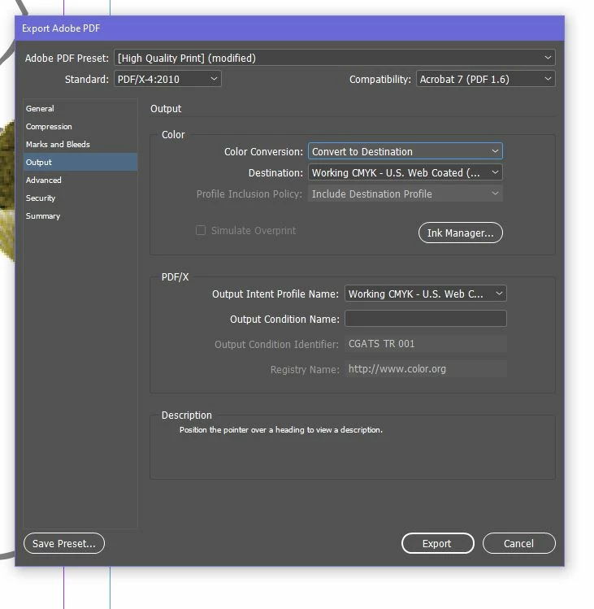Click the Output Condition Identifier field
This screenshot has width=594, height=609.
click(426, 344)
